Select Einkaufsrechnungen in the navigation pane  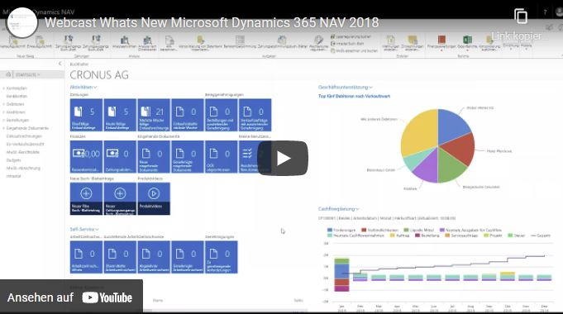[x=24, y=136]
